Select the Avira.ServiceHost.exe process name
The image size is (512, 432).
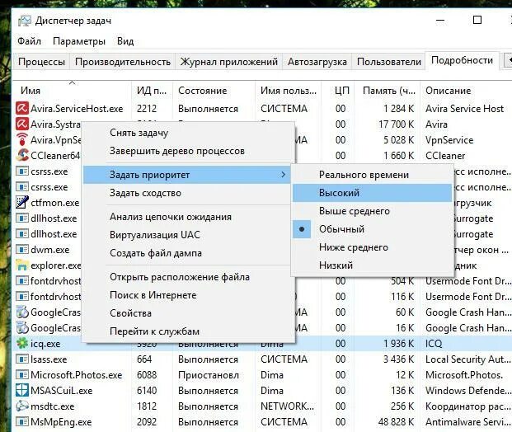click(77, 108)
